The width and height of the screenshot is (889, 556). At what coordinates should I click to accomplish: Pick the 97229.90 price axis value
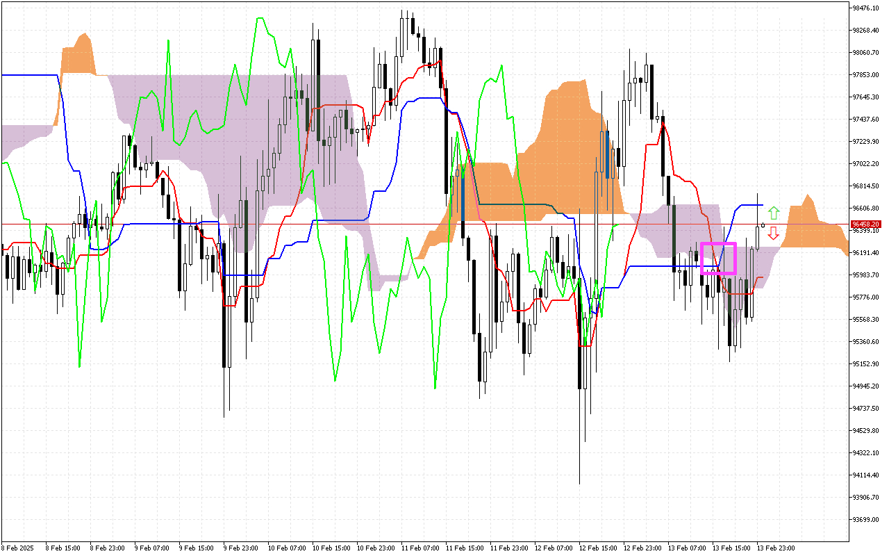pos(866,142)
